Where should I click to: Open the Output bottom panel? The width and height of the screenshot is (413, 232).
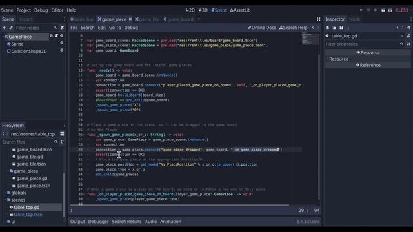coord(77,222)
